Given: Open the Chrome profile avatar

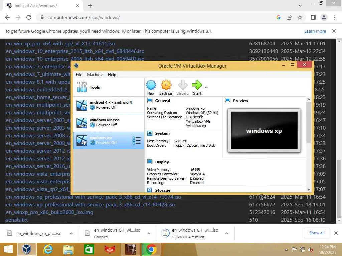Looking at the screenshot, I should (x=324, y=17).
